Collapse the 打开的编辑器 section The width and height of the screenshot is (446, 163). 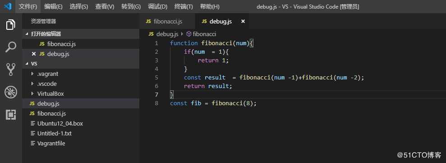27,34
